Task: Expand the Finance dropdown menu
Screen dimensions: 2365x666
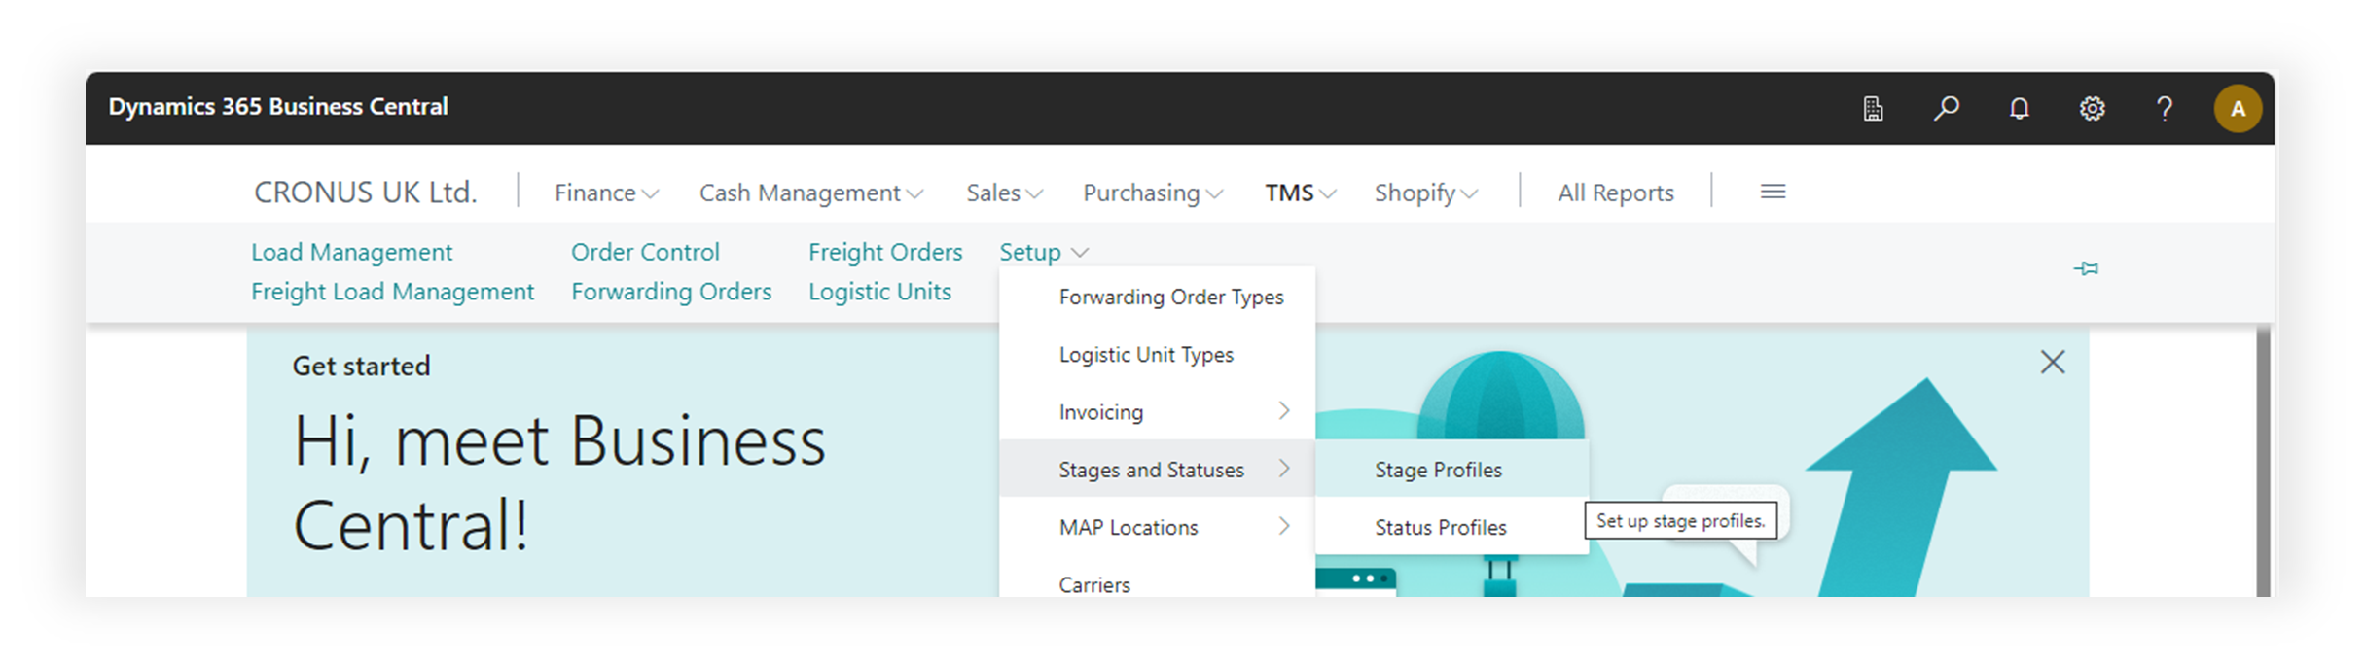Action: (606, 193)
